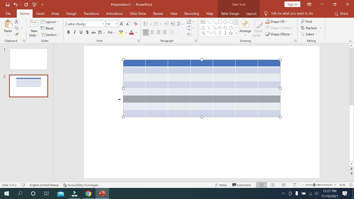Open the File tab
This screenshot has width=354, height=199.
[8, 14]
